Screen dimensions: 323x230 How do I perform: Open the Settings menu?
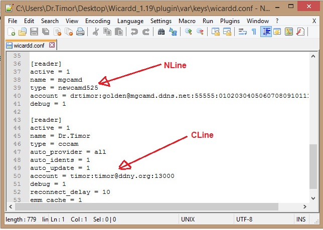161,21
